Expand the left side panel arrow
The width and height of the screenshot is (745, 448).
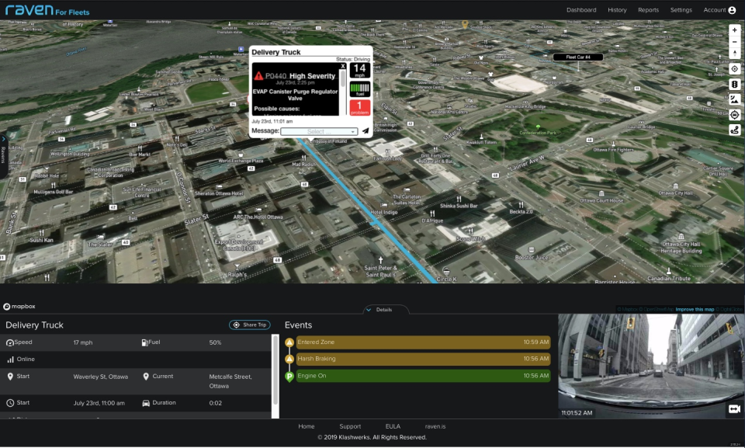point(4,140)
